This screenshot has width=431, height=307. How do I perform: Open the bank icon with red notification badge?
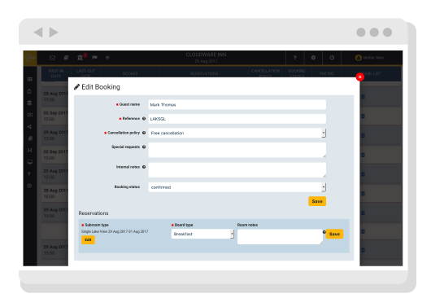81,57
